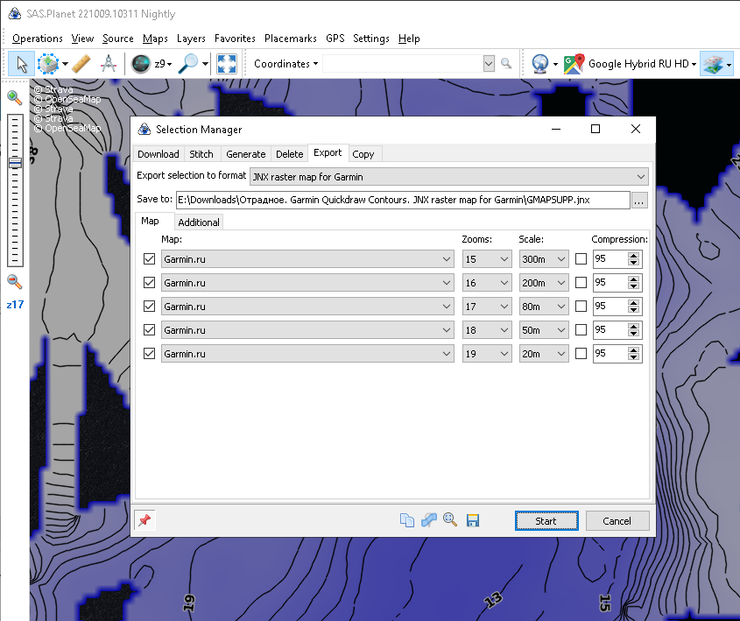Open the Operations menu
Viewport: 740px width, 621px height.
click(x=38, y=39)
